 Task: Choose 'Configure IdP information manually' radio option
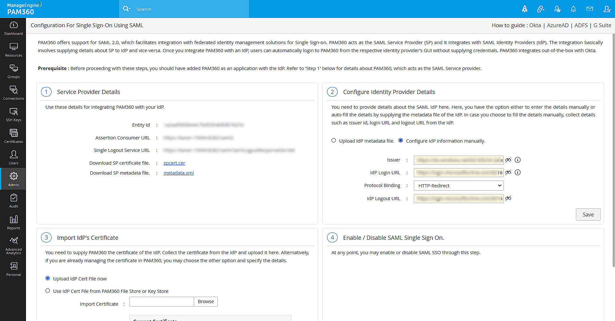pyautogui.click(x=401, y=140)
